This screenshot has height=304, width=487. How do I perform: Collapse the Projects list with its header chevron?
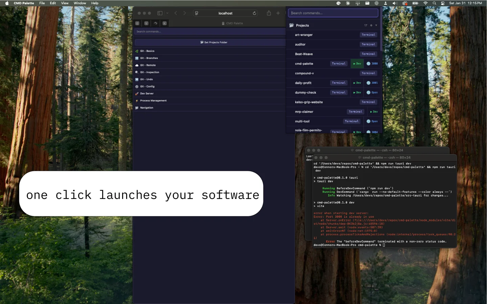376,25
